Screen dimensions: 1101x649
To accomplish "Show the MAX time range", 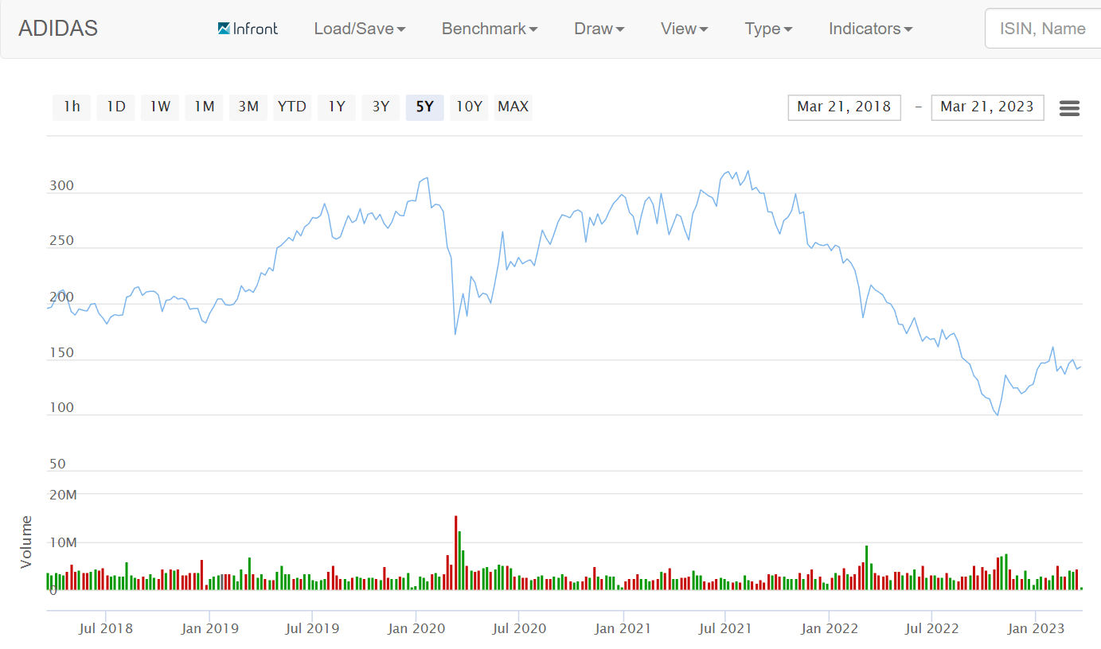I will pos(513,107).
